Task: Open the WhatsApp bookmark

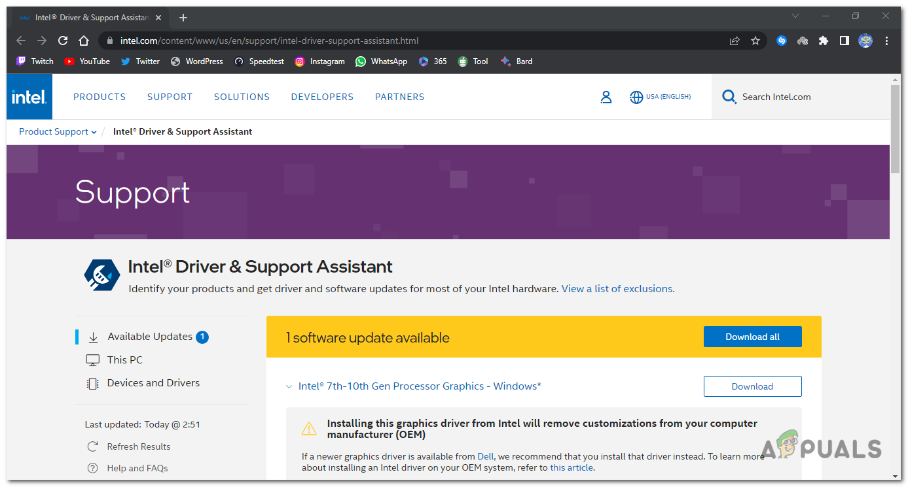Action: click(x=381, y=61)
